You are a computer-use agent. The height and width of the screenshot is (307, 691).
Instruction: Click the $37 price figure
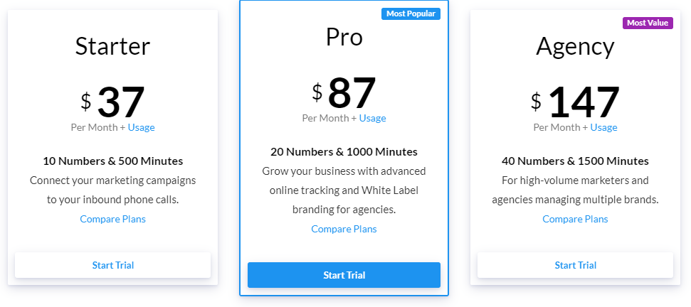(120, 102)
